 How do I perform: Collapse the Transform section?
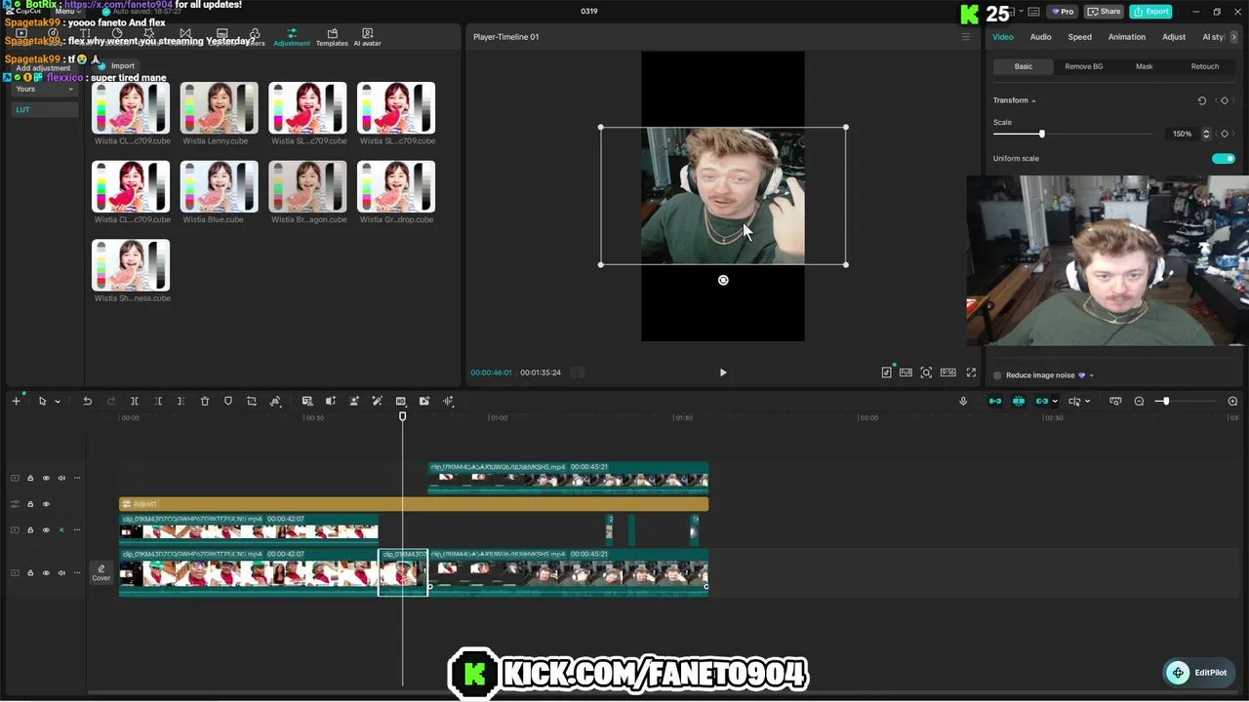[x=1033, y=101]
